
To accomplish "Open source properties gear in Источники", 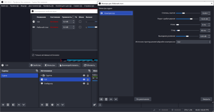I will 52,105.
